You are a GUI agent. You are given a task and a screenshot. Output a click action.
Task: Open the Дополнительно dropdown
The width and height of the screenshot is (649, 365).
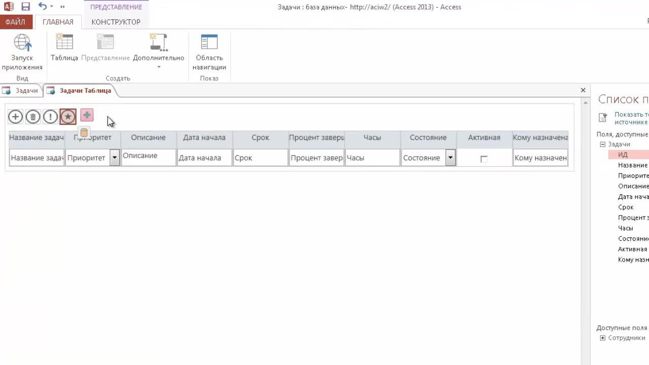pyautogui.click(x=158, y=52)
